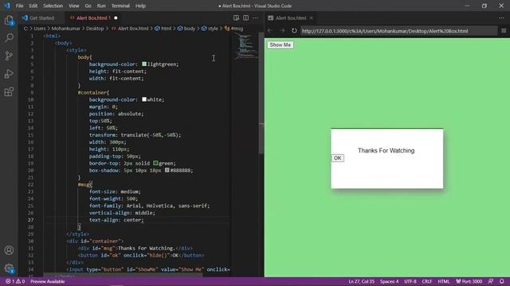Click Ln 27, Col 35 in status bar

click(361, 281)
